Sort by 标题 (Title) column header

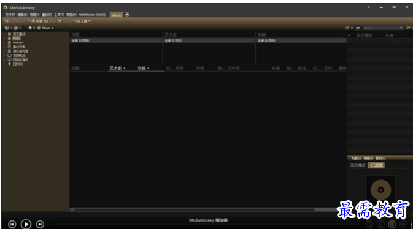coord(75,68)
